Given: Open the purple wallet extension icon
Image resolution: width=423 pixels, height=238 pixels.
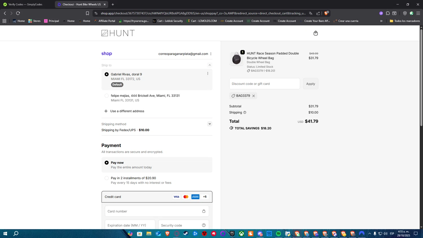Looking at the screenshot, I should (x=381, y=13).
